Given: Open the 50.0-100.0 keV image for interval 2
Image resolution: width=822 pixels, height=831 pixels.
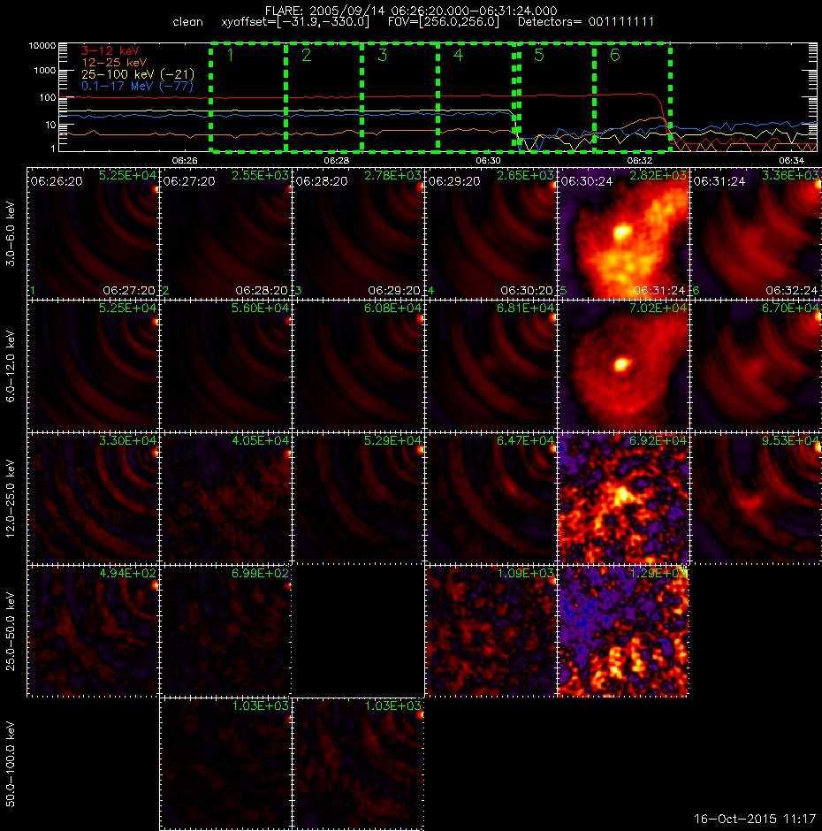Looking at the screenshot, I should coord(225,764).
